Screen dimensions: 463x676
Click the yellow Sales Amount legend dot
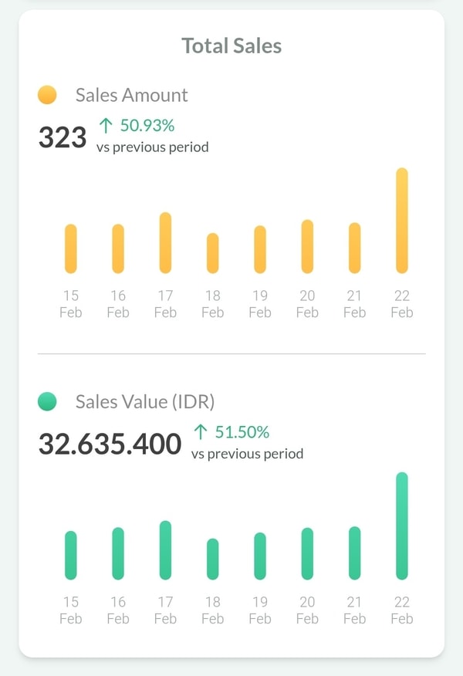point(47,95)
